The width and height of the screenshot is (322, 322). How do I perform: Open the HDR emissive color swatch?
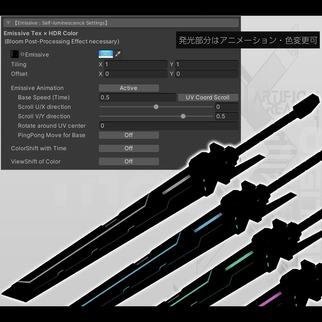coord(106,54)
